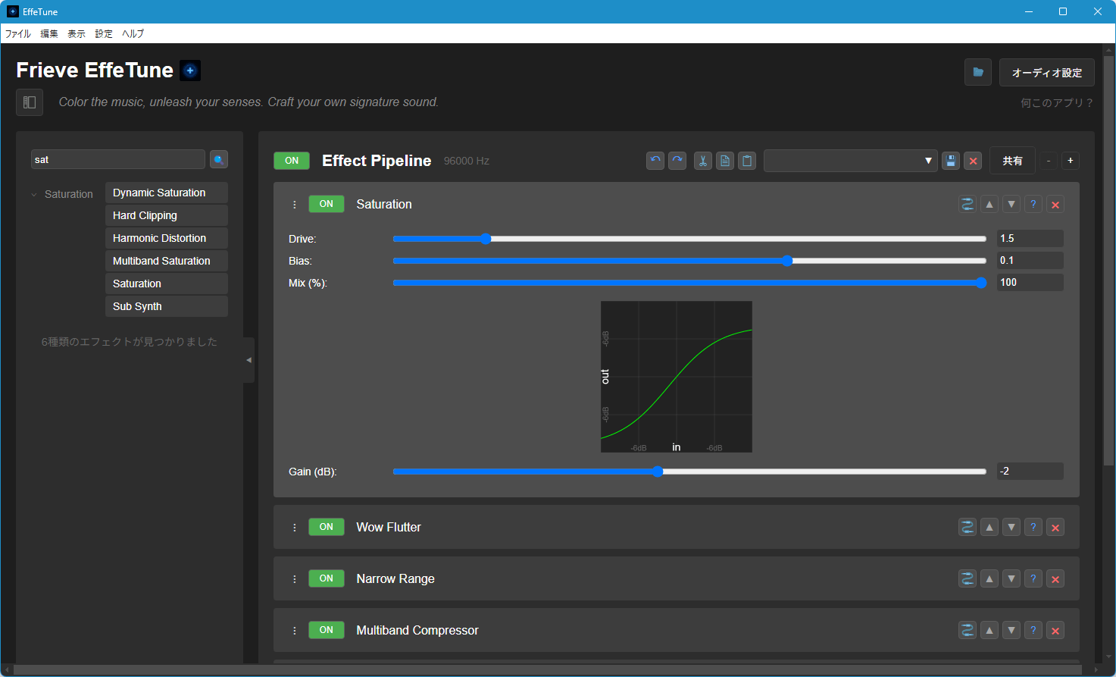Open 何このアプリ? about link

point(1057,102)
